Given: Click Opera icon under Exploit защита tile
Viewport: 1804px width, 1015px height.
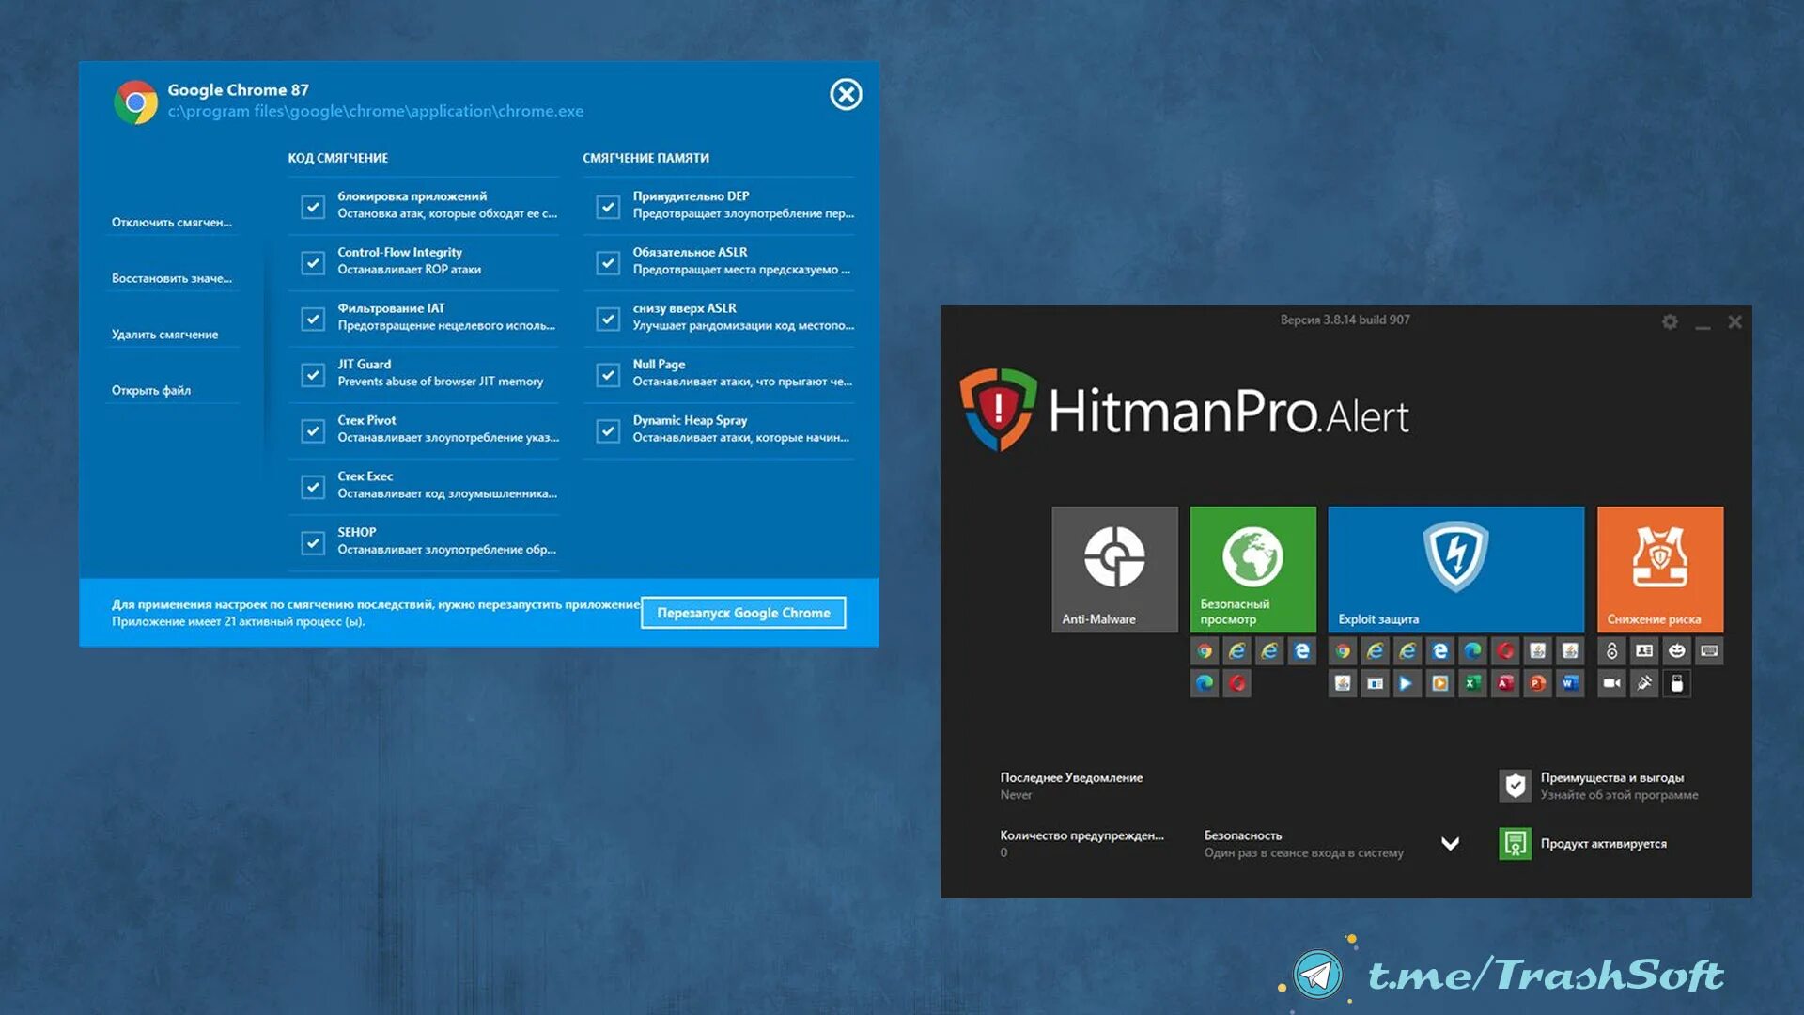Looking at the screenshot, I should coord(1505,650).
